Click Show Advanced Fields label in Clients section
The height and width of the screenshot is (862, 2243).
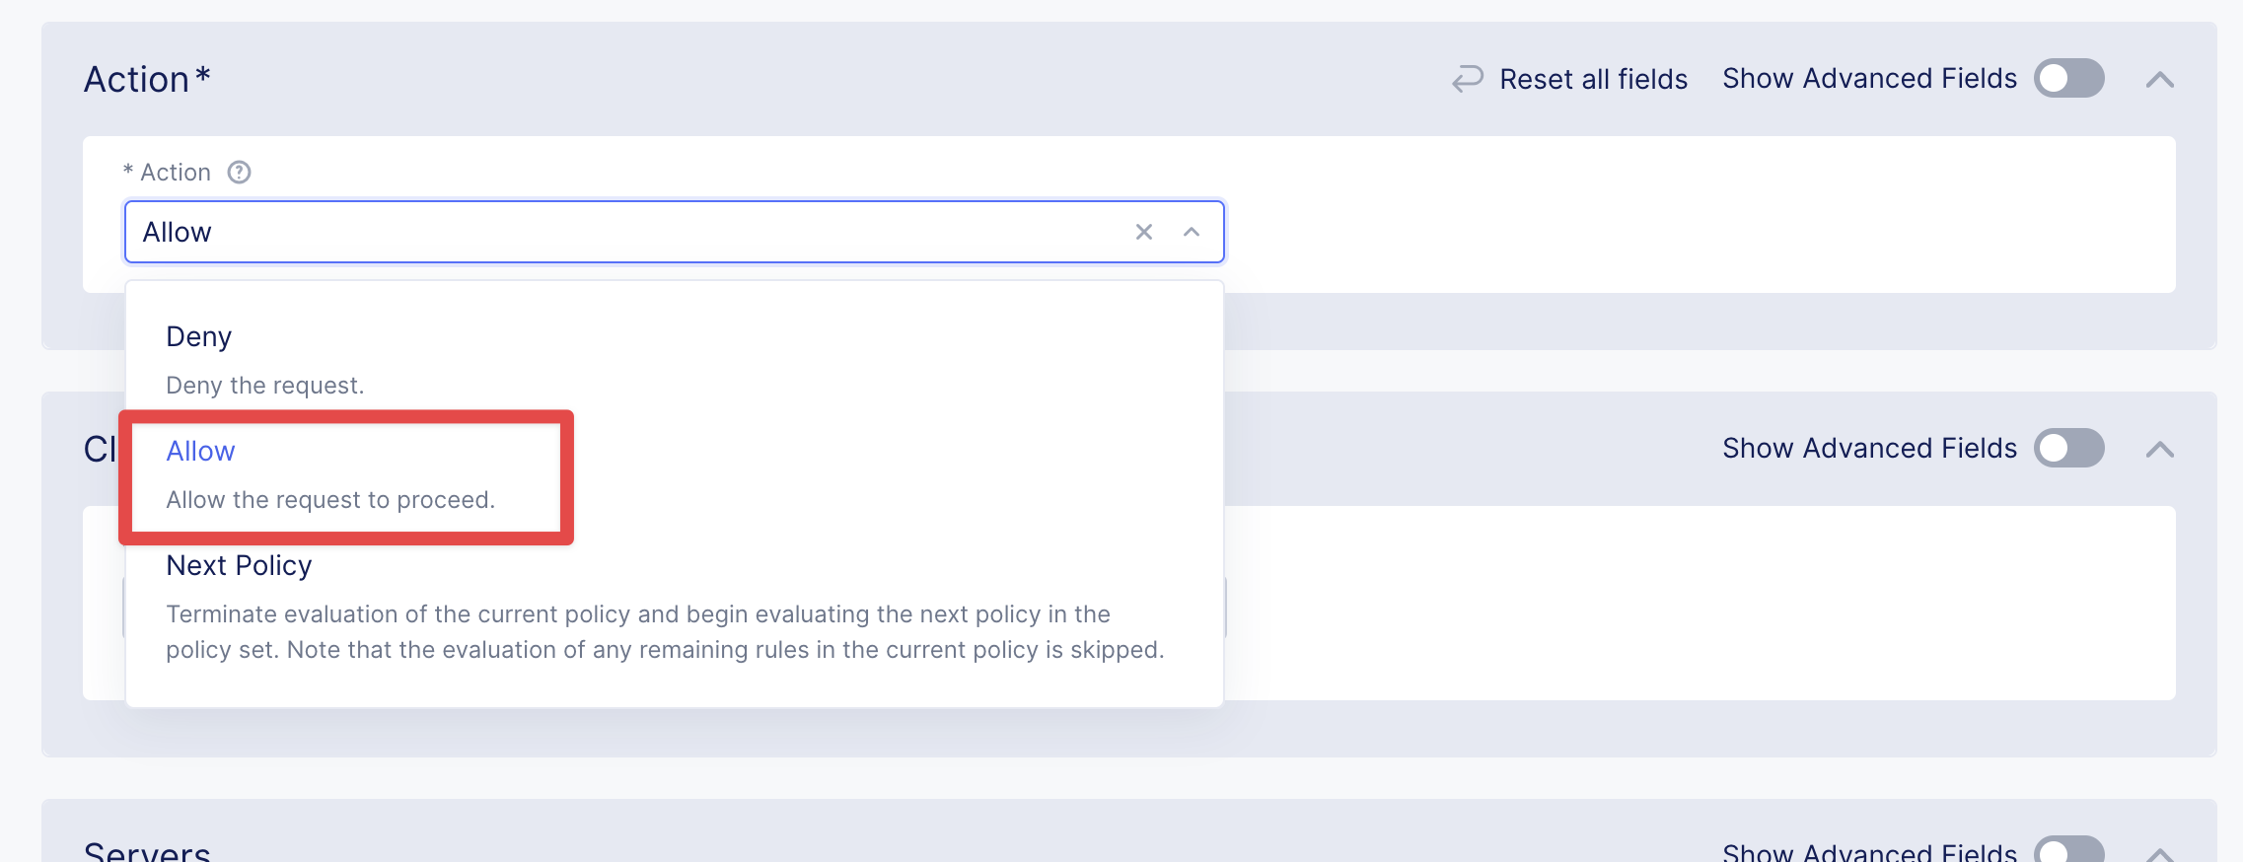pos(1869,449)
